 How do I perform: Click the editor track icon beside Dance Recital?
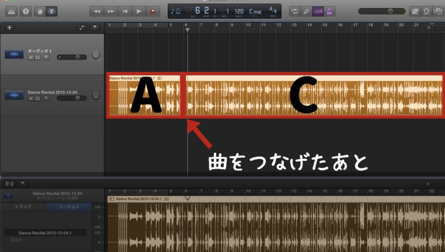pyautogui.click(x=9, y=196)
